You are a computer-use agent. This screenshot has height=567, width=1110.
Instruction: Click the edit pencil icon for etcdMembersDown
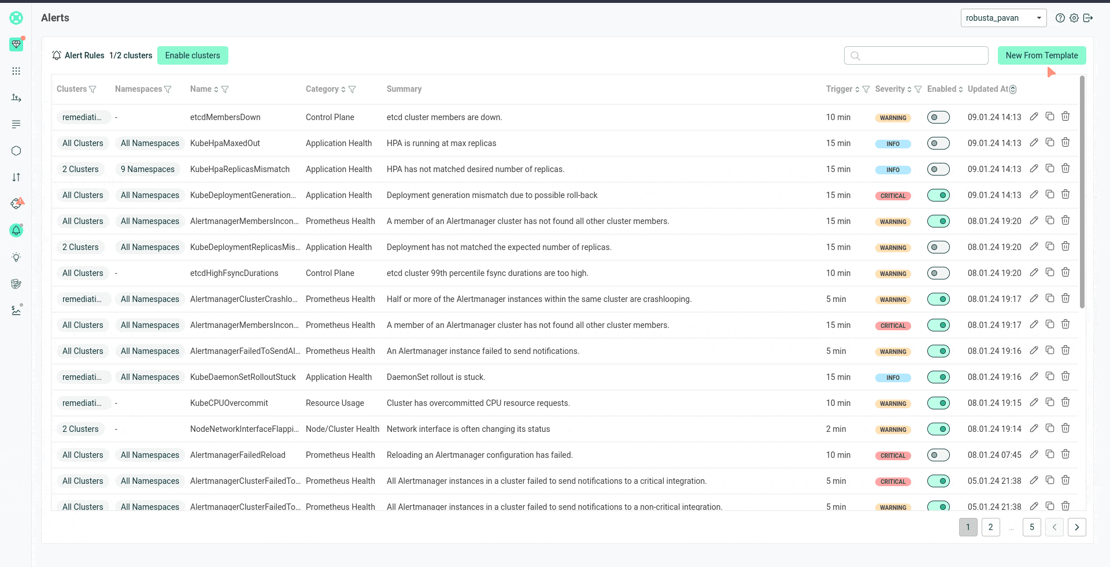[1034, 117]
